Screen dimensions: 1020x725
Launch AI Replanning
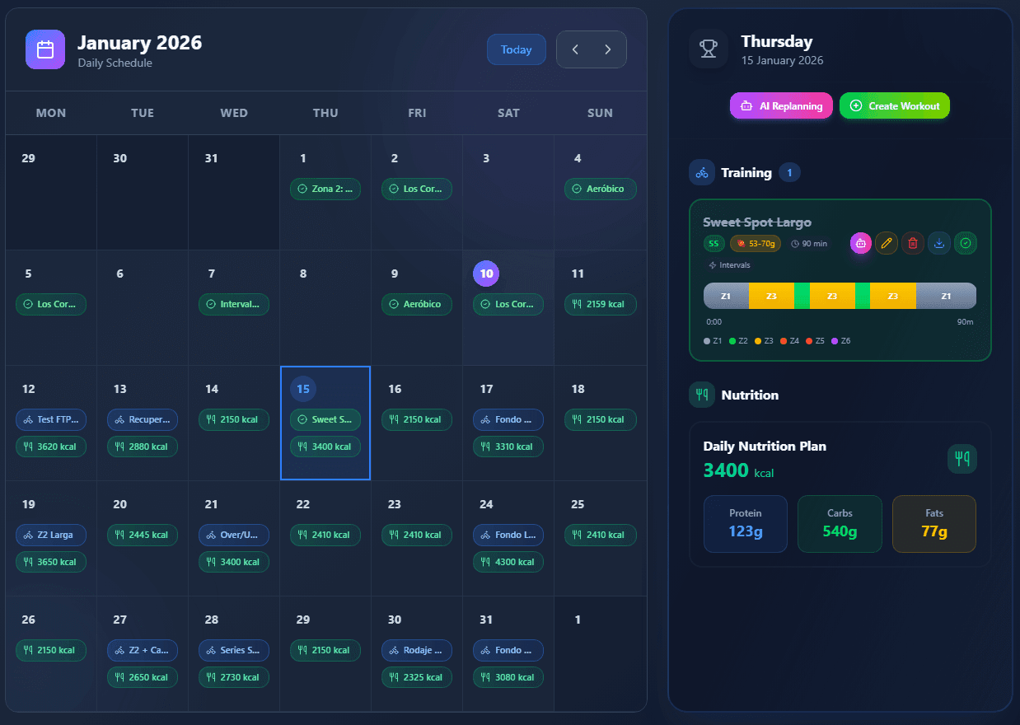780,105
